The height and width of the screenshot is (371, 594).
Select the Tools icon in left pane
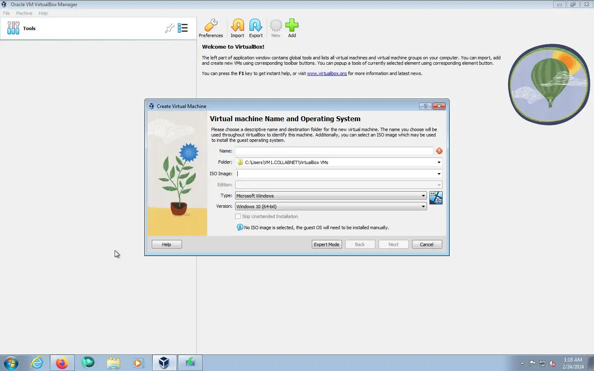pyautogui.click(x=13, y=28)
